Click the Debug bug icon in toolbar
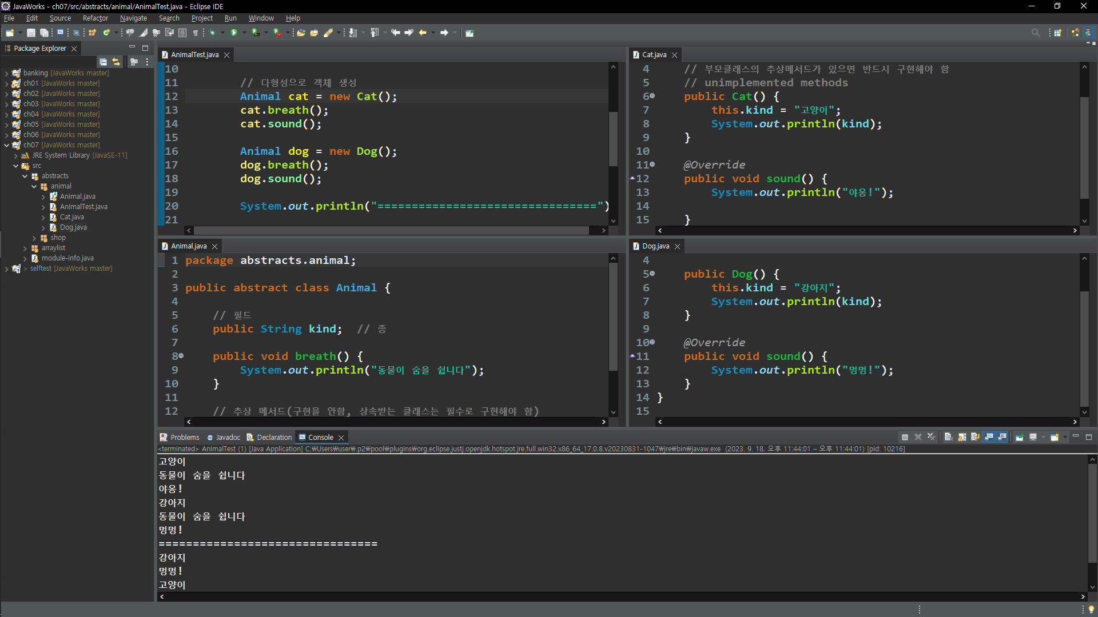The height and width of the screenshot is (617, 1098). pos(212,33)
